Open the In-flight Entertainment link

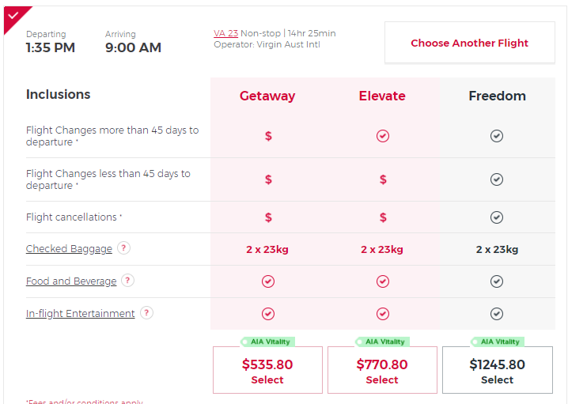[x=80, y=314]
